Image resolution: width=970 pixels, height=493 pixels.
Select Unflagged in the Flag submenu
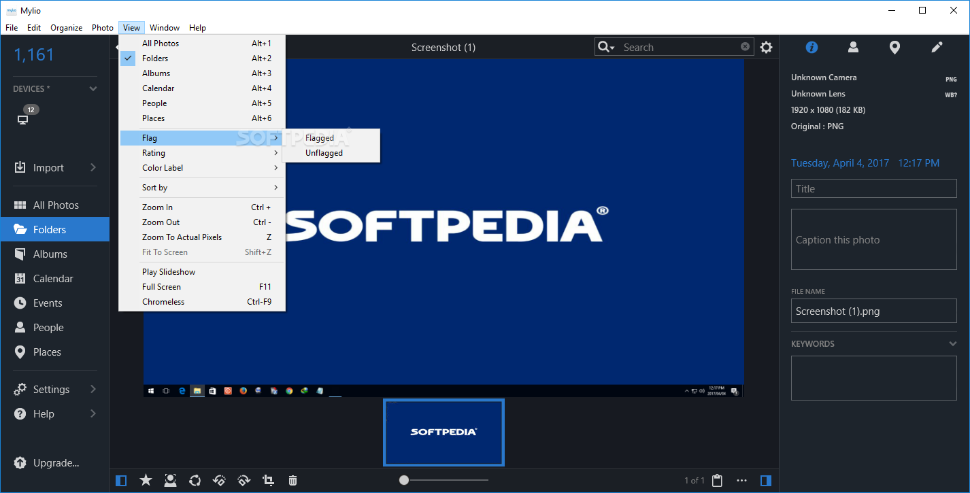[x=331, y=153]
